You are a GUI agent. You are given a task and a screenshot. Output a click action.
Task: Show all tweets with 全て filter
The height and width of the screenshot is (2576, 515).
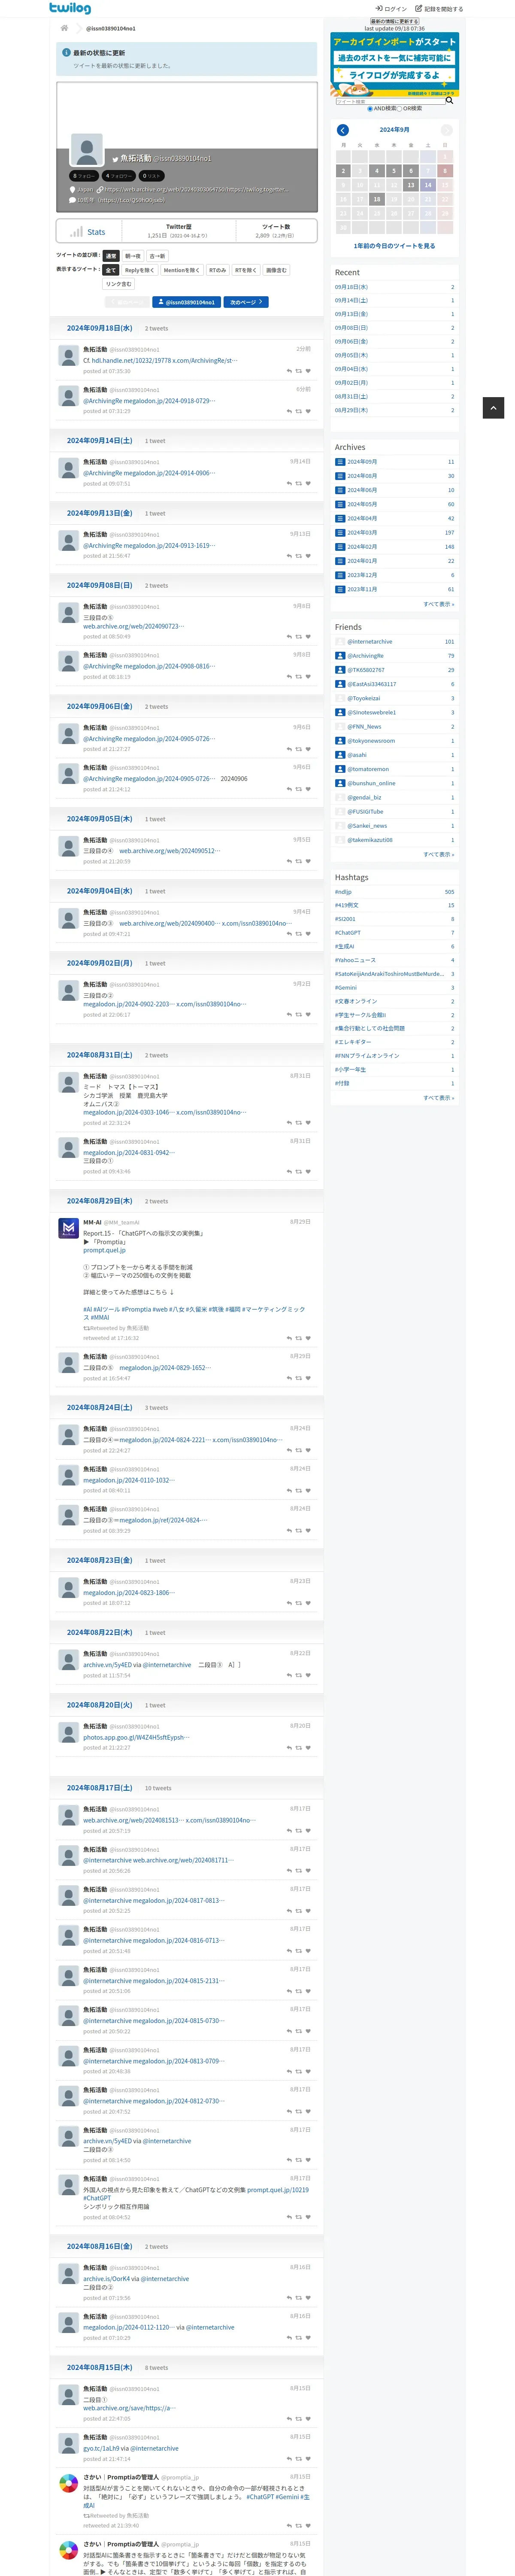pyautogui.click(x=111, y=270)
